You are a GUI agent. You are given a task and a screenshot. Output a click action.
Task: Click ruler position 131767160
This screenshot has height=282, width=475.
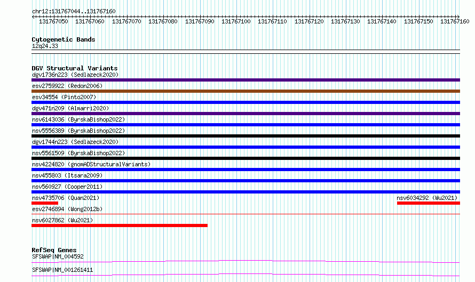(455, 21)
